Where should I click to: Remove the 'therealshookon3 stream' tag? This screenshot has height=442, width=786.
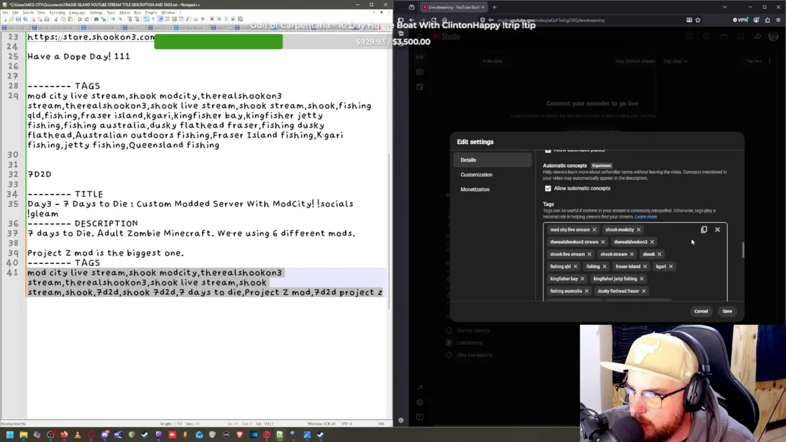(602, 242)
